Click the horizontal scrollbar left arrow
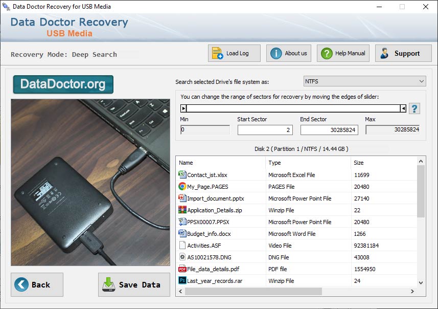 click(x=180, y=292)
